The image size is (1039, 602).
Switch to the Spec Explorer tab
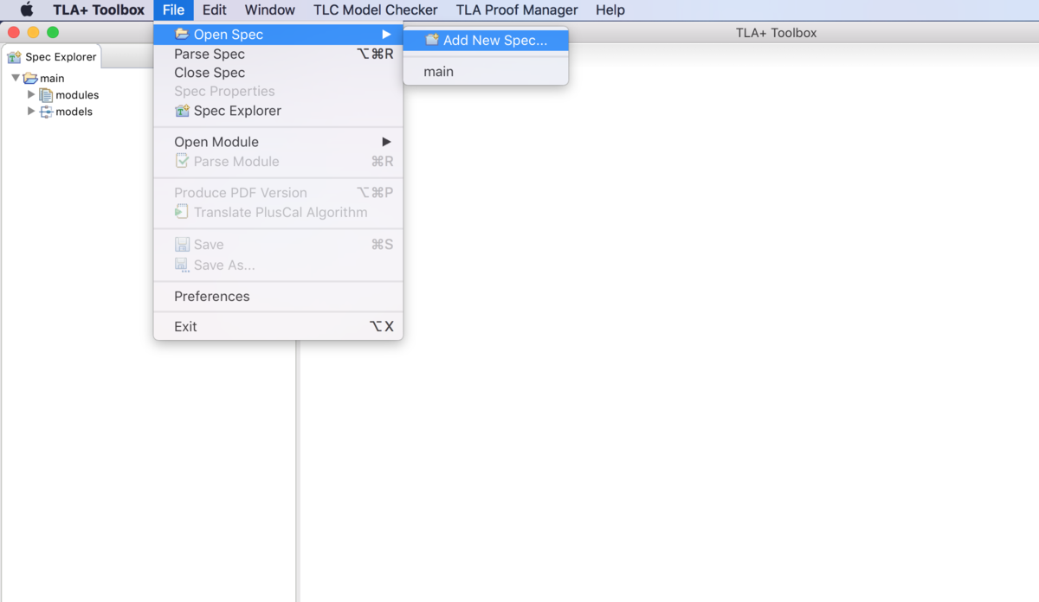(52, 57)
